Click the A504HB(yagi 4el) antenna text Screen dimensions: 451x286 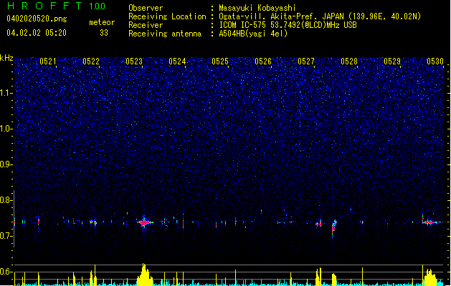tap(253, 34)
